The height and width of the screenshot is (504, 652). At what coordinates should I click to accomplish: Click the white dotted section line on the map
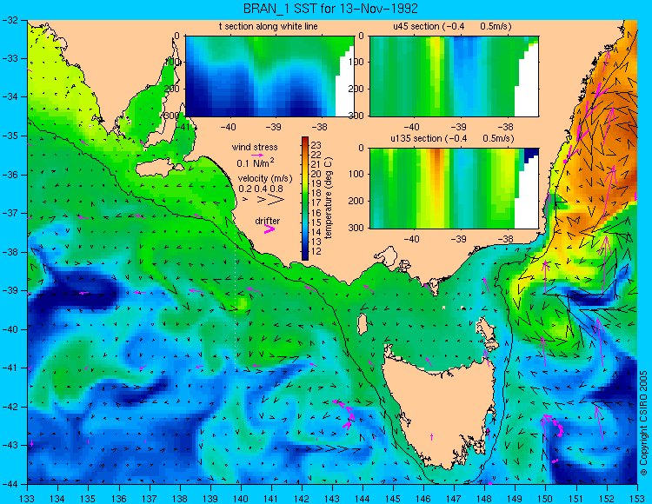click(x=236, y=299)
